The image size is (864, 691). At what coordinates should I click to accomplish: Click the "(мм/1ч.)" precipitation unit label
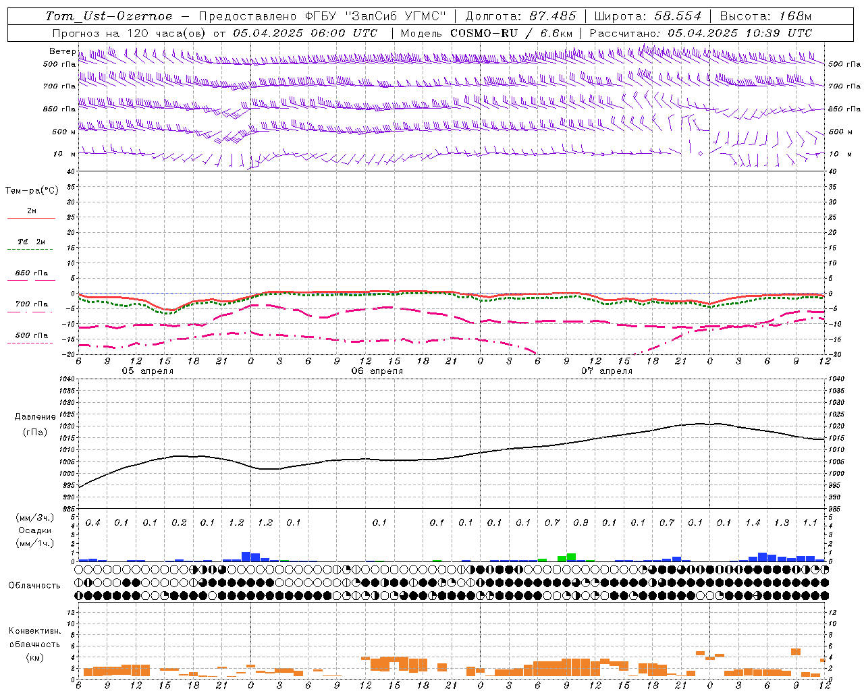35,543
